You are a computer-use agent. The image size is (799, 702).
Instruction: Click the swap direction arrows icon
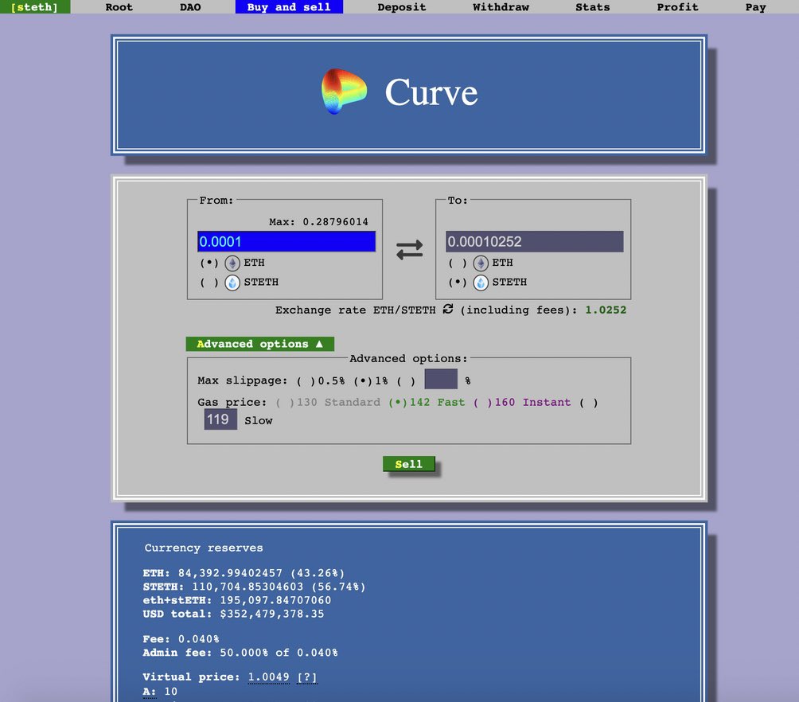coord(409,250)
